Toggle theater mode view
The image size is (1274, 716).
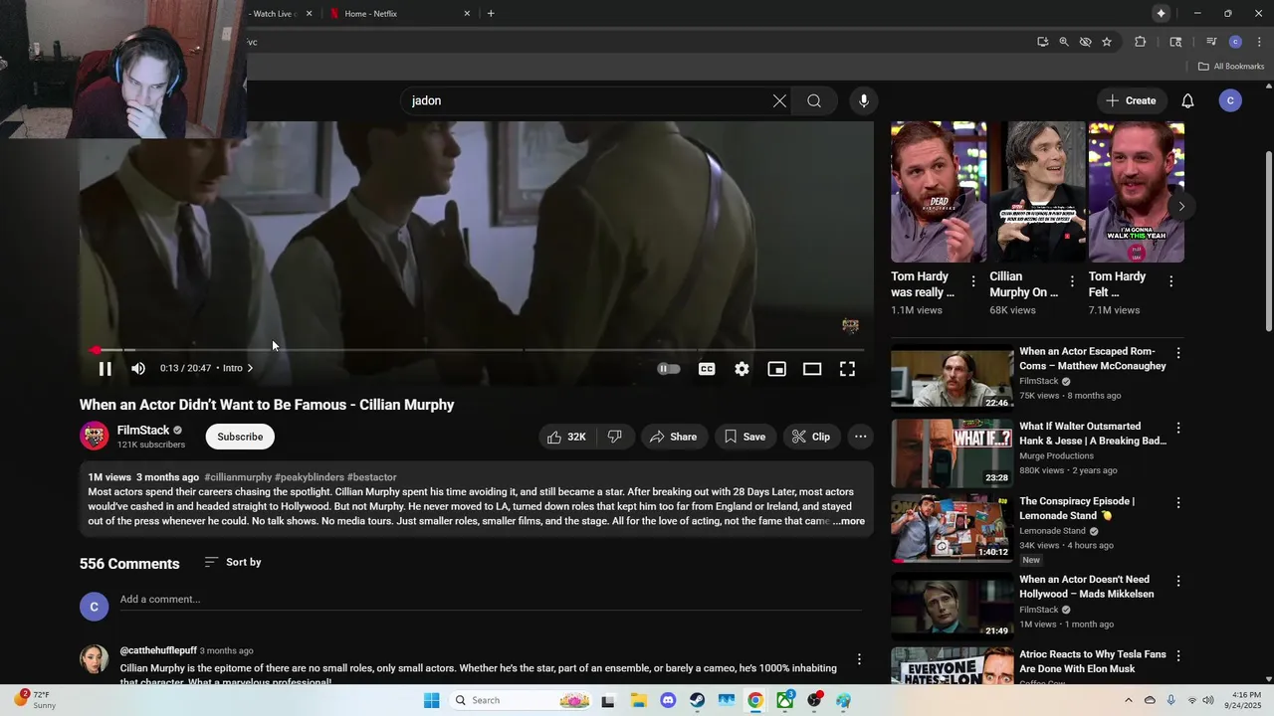click(812, 369)
